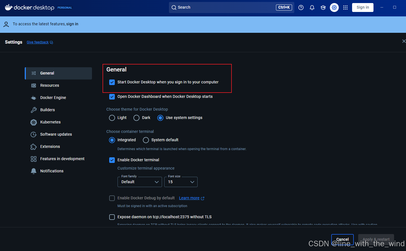Viewport: 406px width, 251px height.
Task: Click the PERSONAL plan label
Action: [65, 8]
